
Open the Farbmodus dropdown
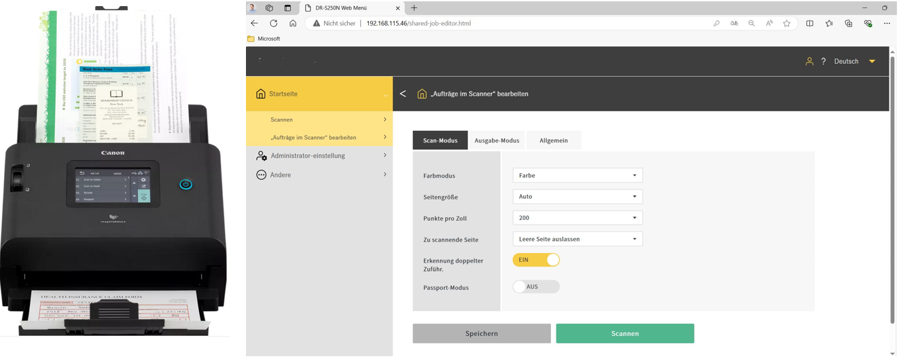(577, 176)
